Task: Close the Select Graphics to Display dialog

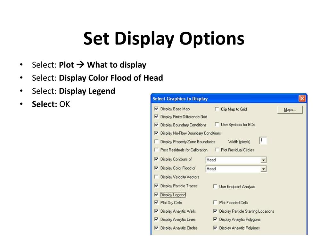Action: [x=302, y=98]
